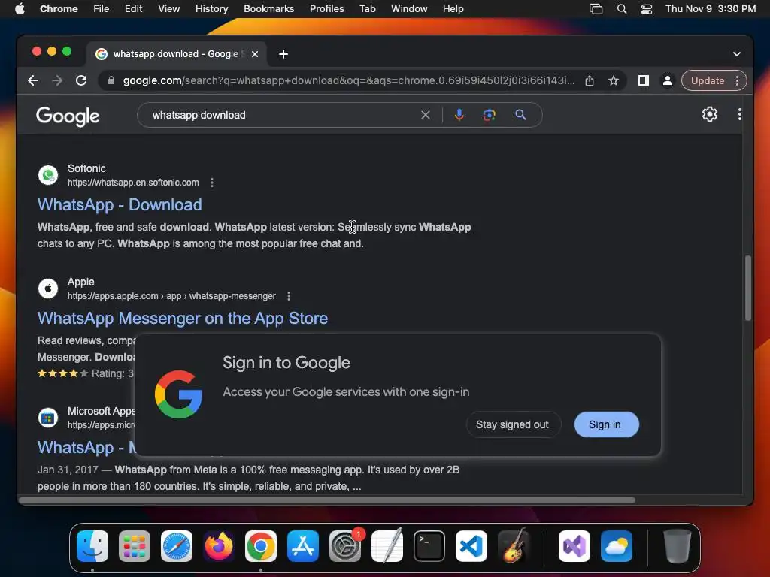Viewport: 770px width, 577px height.
Task: Click the Sign in button
Action: tap(607, 424)
